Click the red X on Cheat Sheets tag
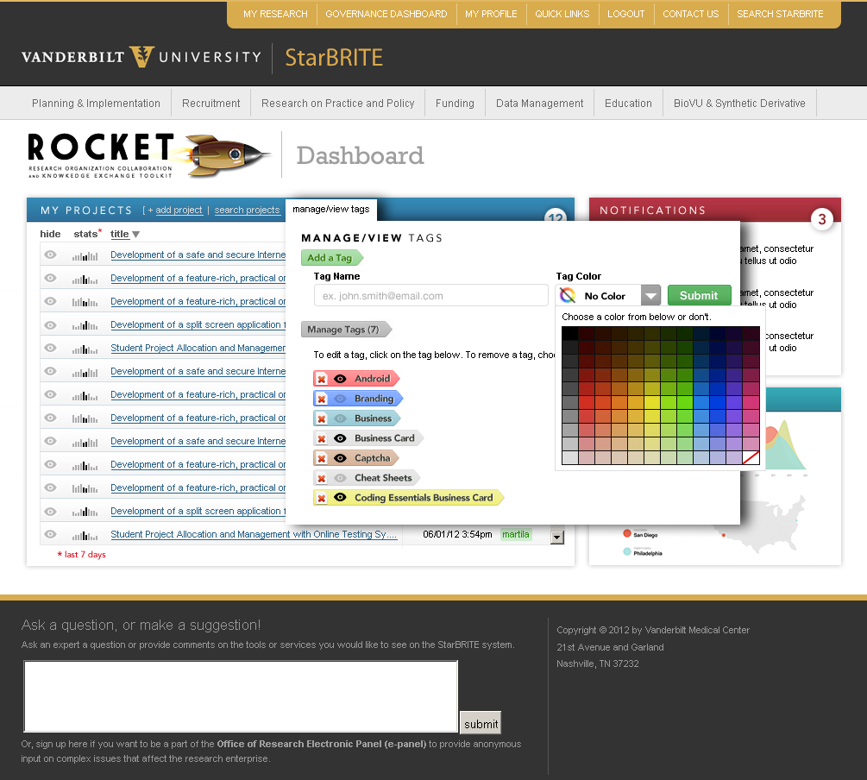The image size is (867, 780). 321,478
